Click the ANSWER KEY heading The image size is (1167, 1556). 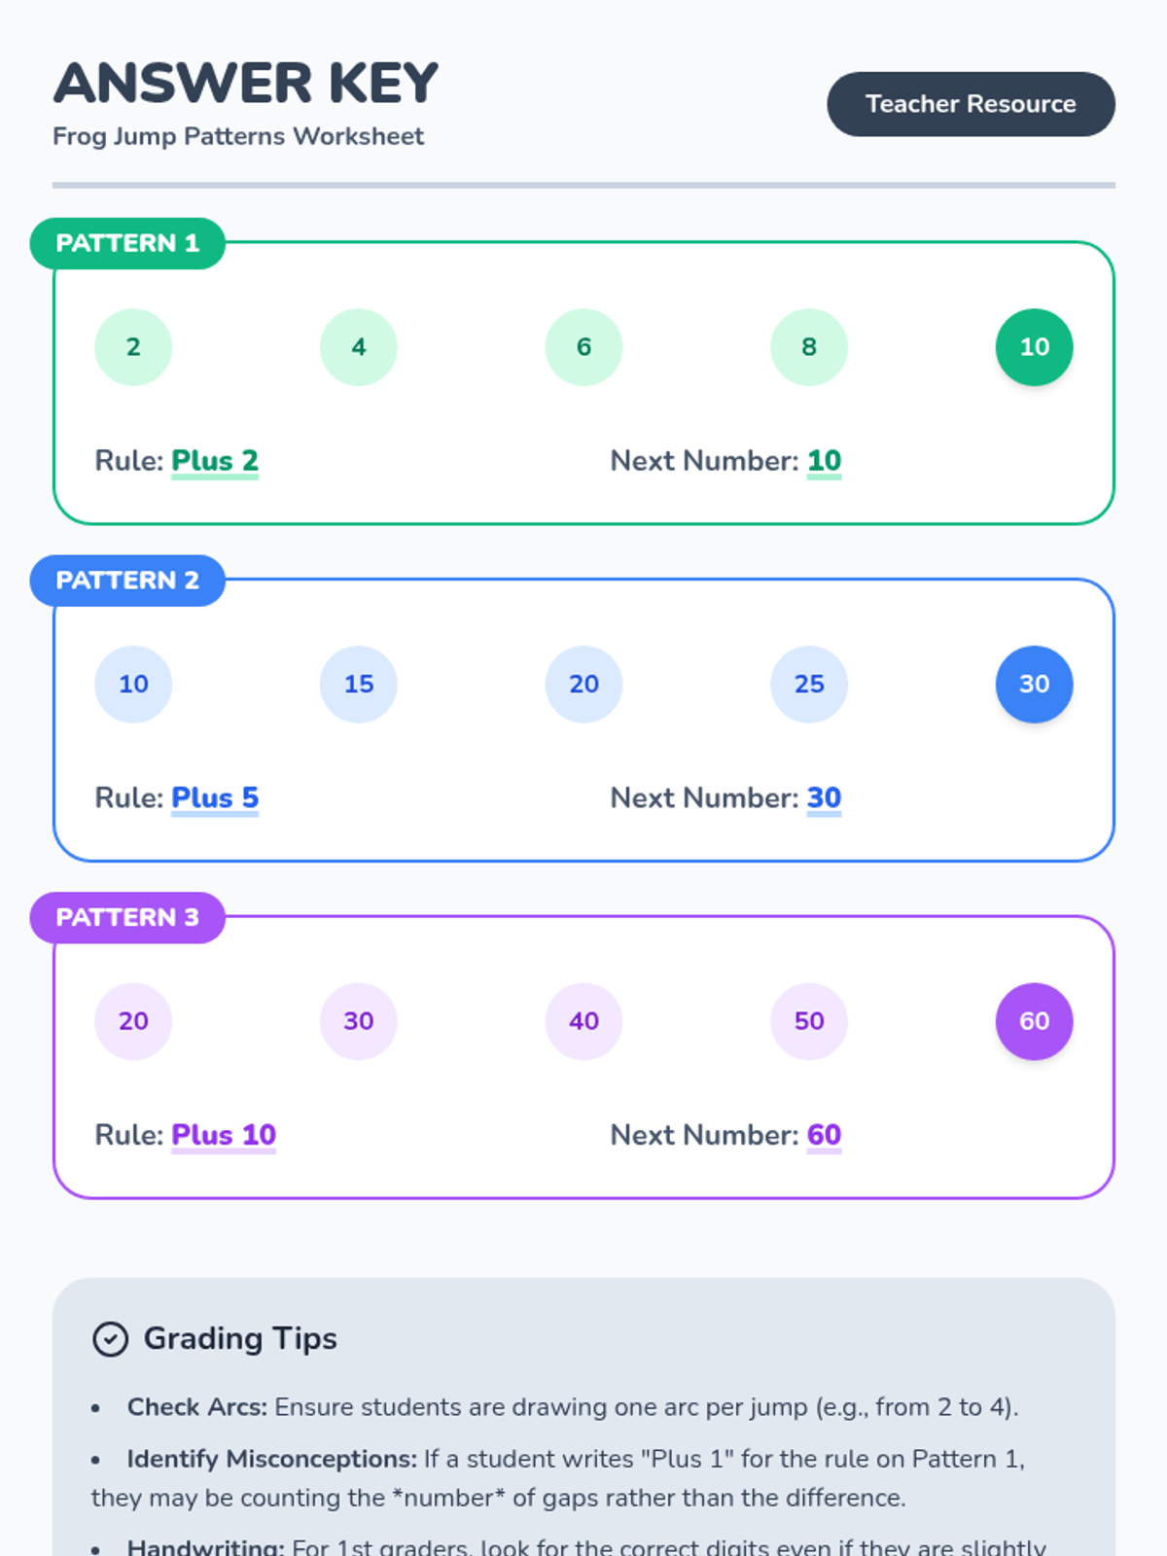pos(246,84)
